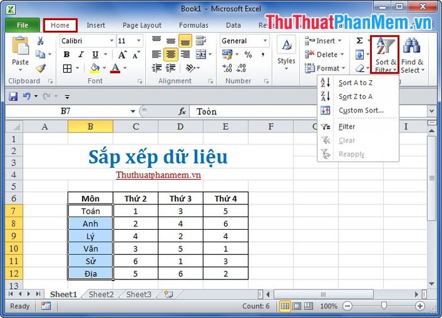Click the AutoSum sigma icon
442x318 pixels.
[x=359, y=40]
